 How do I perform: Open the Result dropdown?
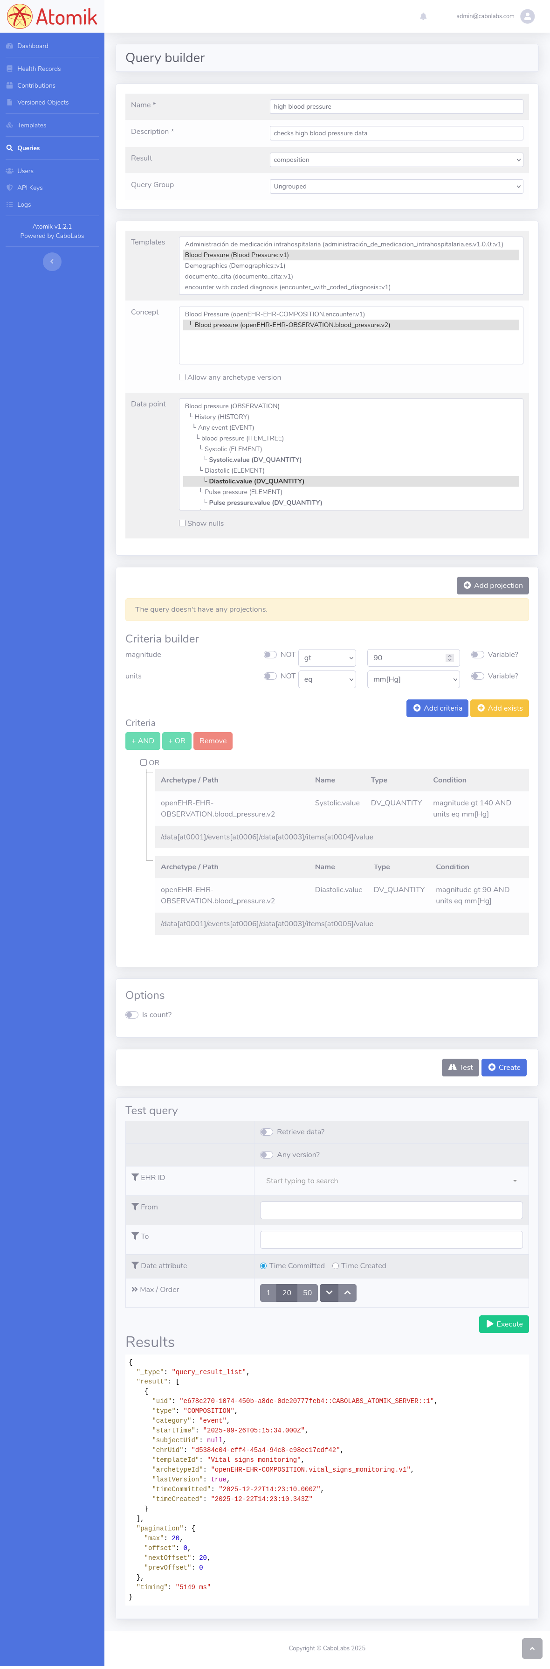[396, 160]
